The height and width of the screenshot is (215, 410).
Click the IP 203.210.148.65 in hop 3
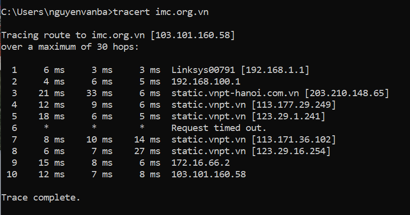tap(347, 93)
